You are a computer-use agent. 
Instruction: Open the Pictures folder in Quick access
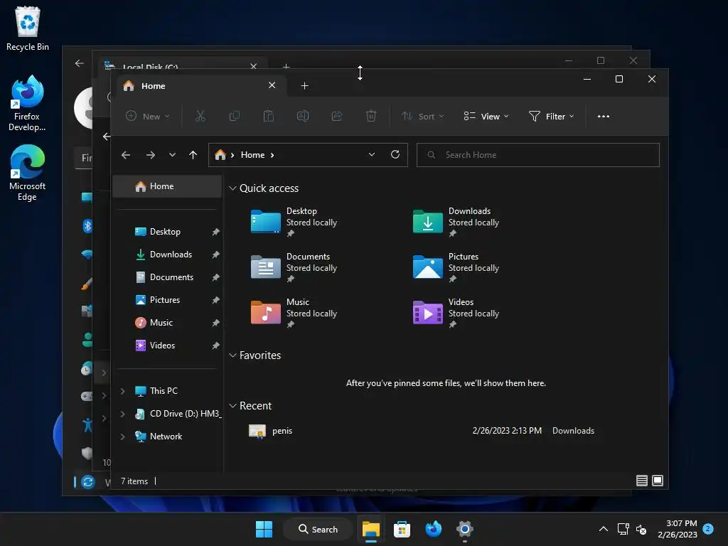click(x=456, y=267)
